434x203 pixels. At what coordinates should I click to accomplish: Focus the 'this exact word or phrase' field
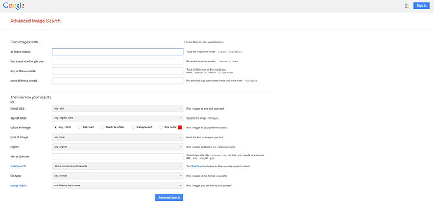point(117,61)
